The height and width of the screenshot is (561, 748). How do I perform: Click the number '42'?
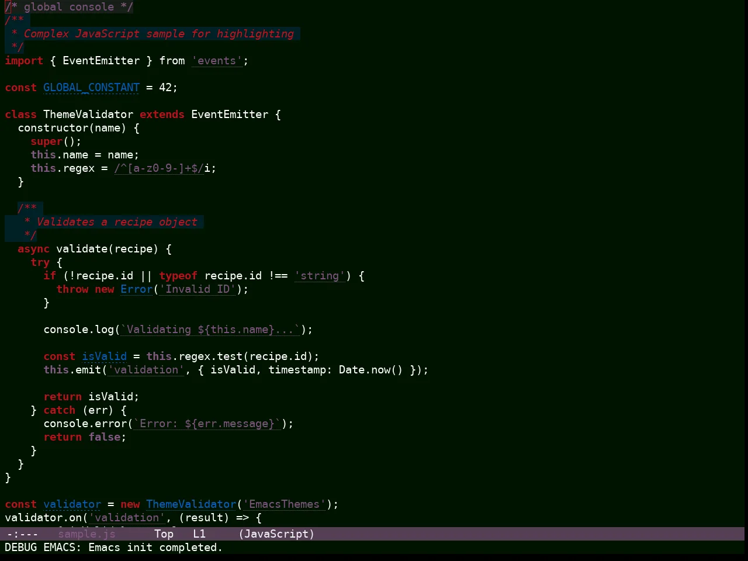165,88
